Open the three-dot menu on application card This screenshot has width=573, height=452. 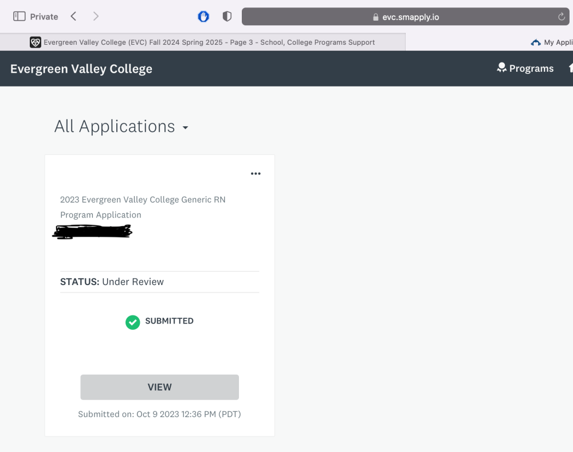click(256, 174)
